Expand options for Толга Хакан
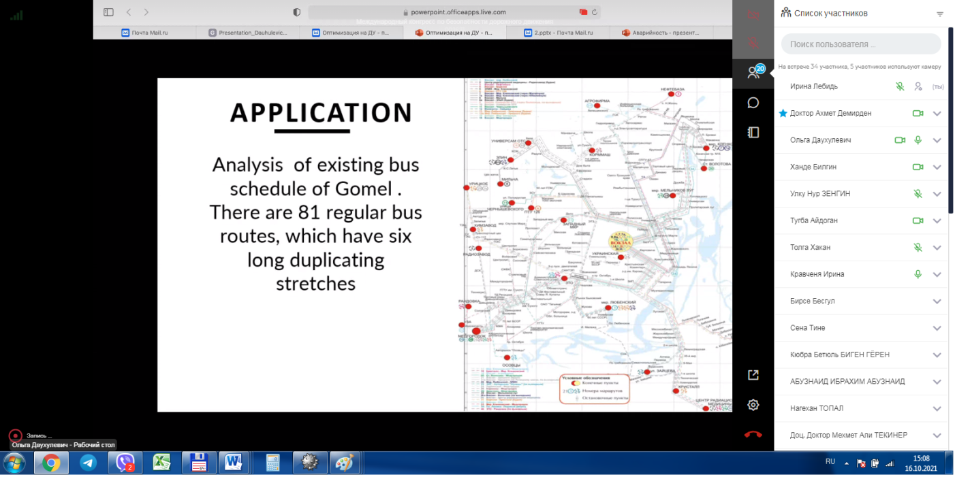This screenshot has width=955, height=477. (x=937, y=248)
